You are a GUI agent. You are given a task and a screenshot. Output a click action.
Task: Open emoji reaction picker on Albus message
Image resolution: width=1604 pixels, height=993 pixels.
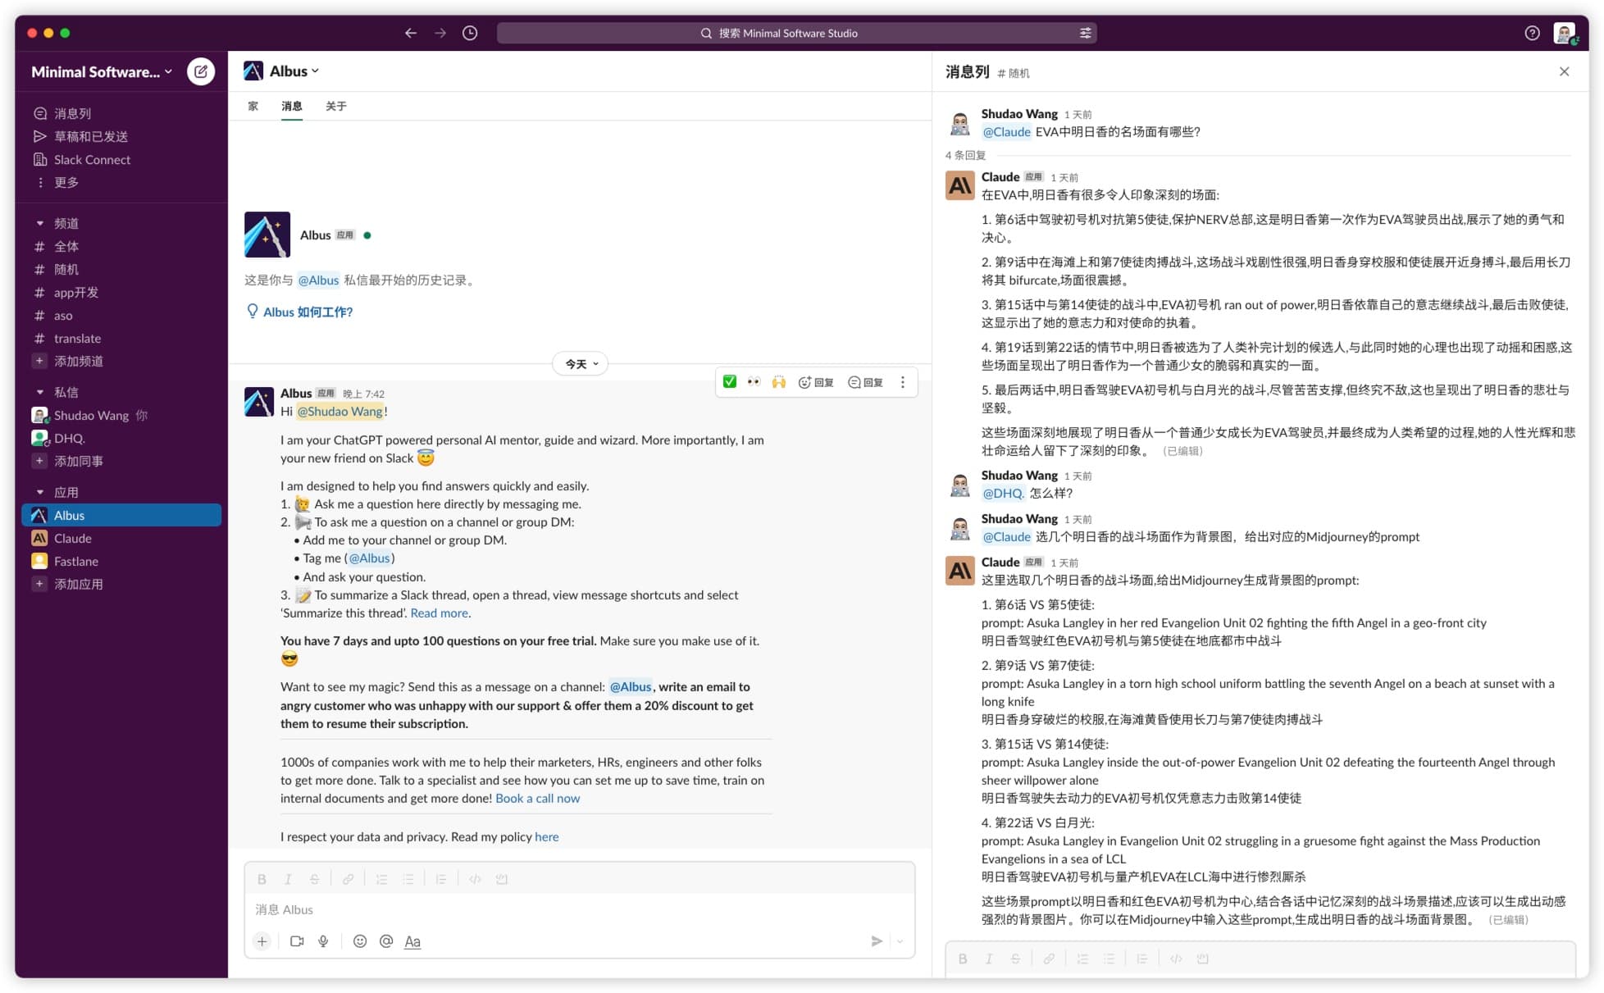click(x=816, y=382)
